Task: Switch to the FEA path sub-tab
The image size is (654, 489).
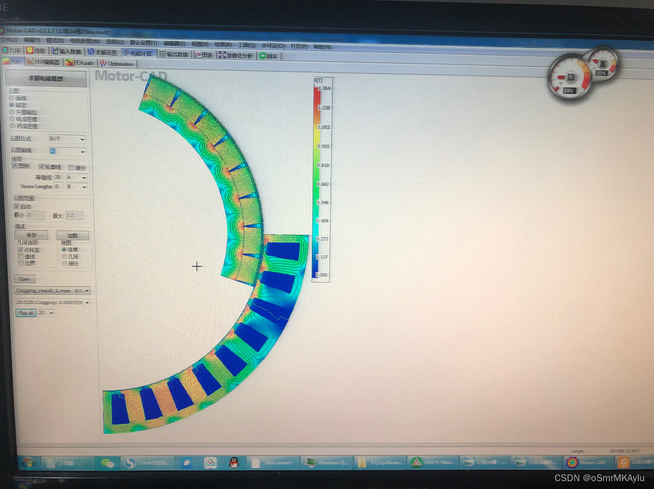Action: [80, 62]
